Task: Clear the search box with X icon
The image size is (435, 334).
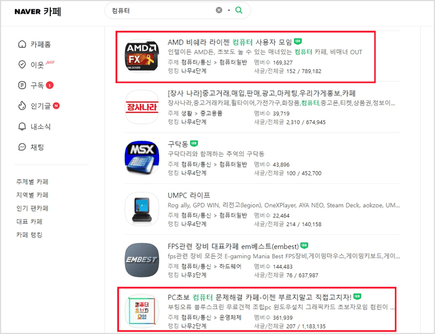Action: pyautogui.click(x=219, y=11)
